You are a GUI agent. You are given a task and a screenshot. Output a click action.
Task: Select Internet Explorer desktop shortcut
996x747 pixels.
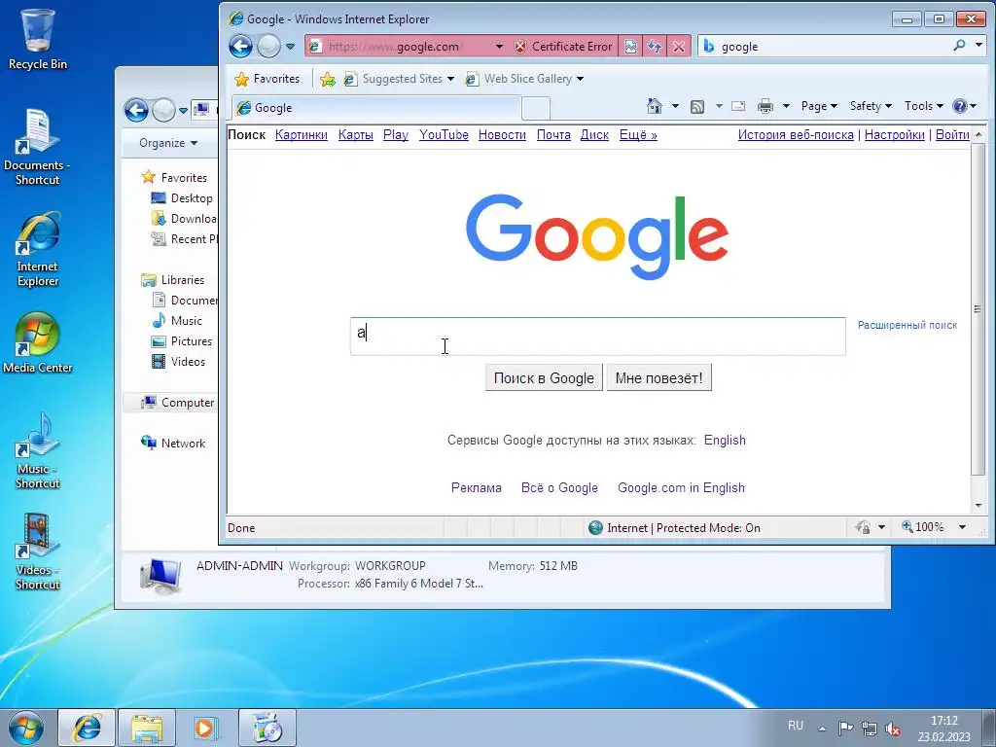(x=38, y=250)
